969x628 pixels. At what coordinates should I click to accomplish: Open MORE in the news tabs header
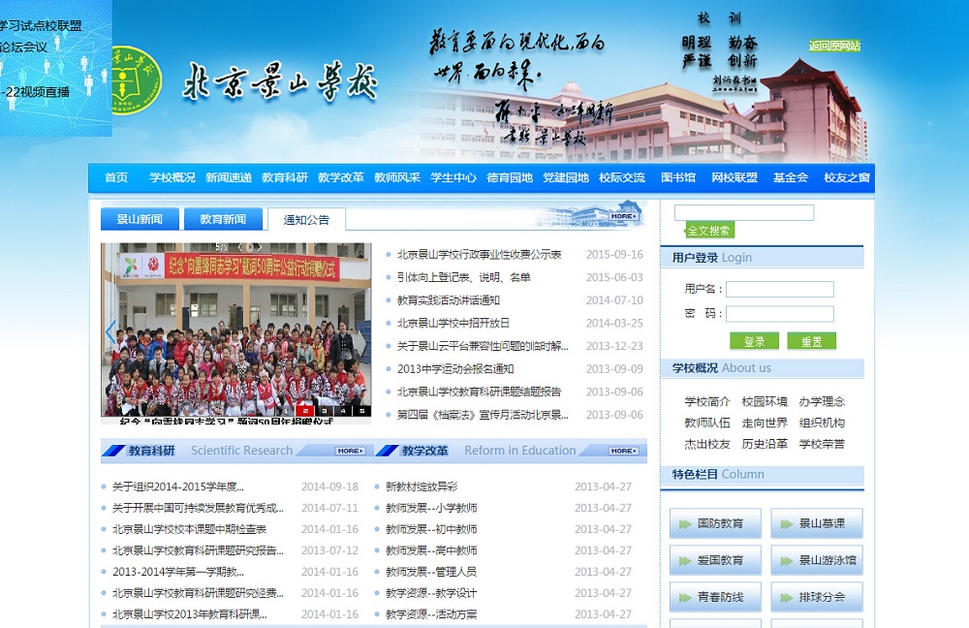pyautogui.click(x=623, y=216)
